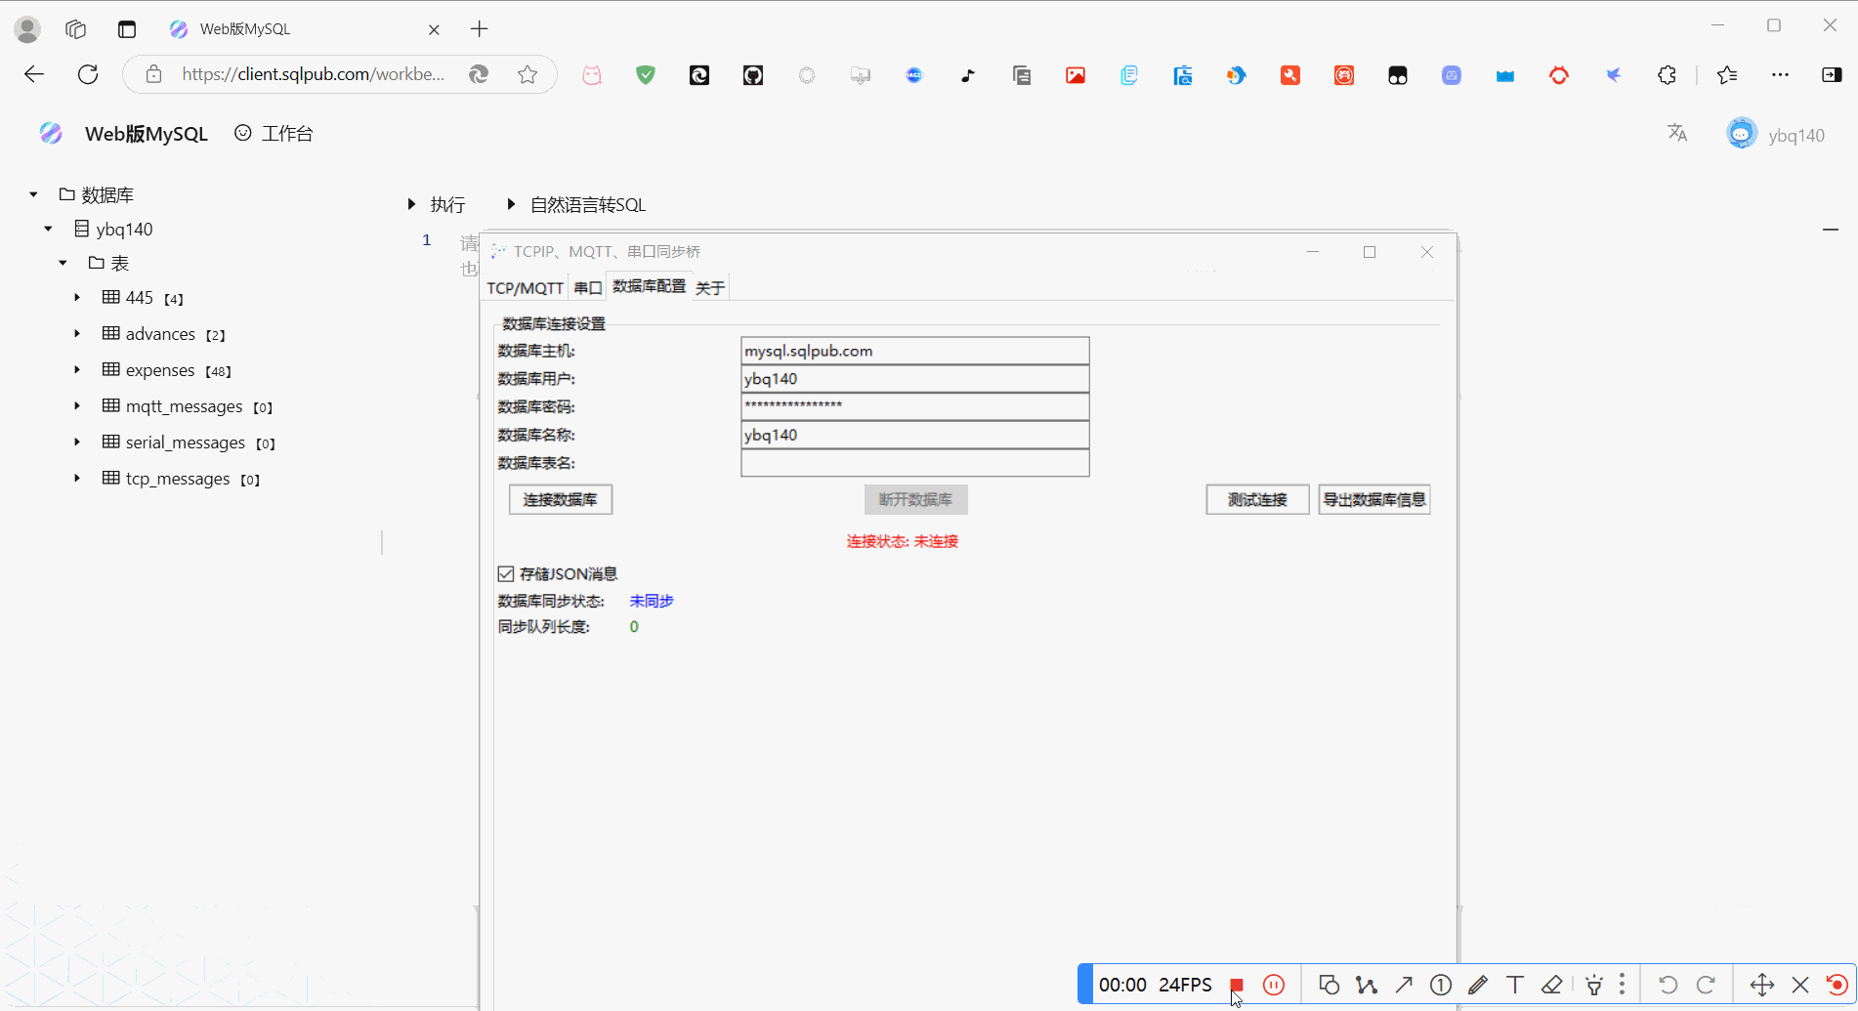
Task: Click the ybq140 user avatar
Action: click(1742, 134)
